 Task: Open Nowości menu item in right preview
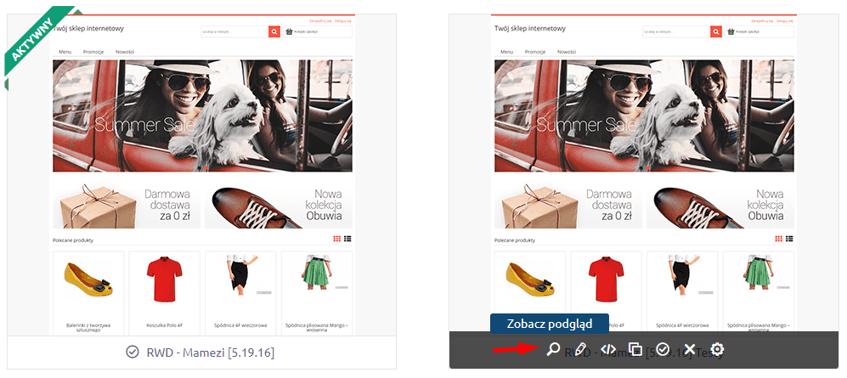coord(567,52)
